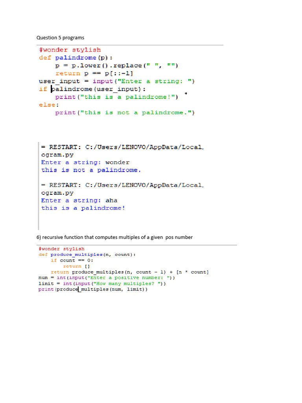The height and width of the screenshot is (403, 302).
Task: Click the line 'limit = int(input("How many multiples? "))'
Action: (102, 284)
